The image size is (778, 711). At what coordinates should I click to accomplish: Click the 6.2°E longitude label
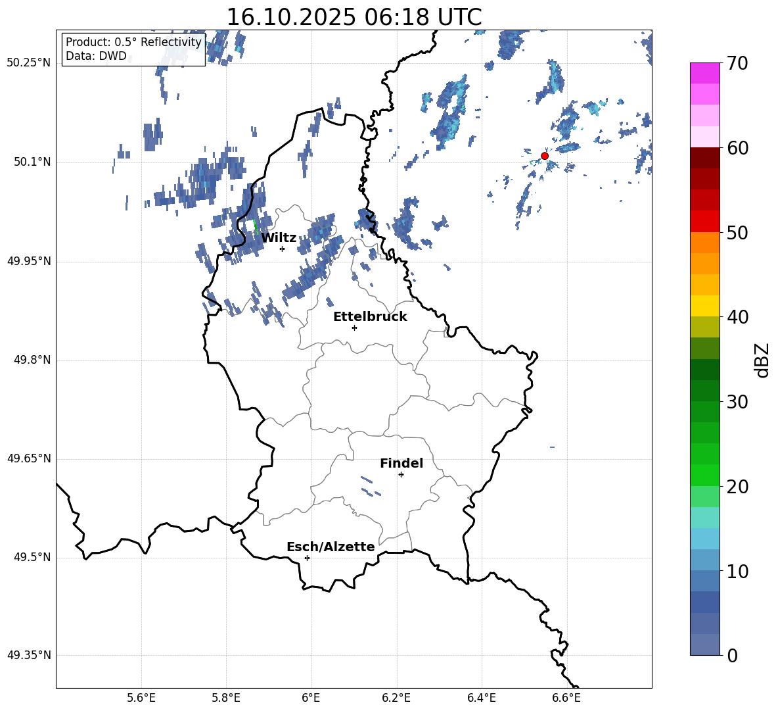pyautogui.click(x=396, y=699)
